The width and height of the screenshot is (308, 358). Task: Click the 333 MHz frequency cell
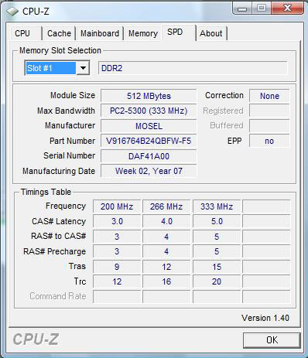[x=217, y=206]
